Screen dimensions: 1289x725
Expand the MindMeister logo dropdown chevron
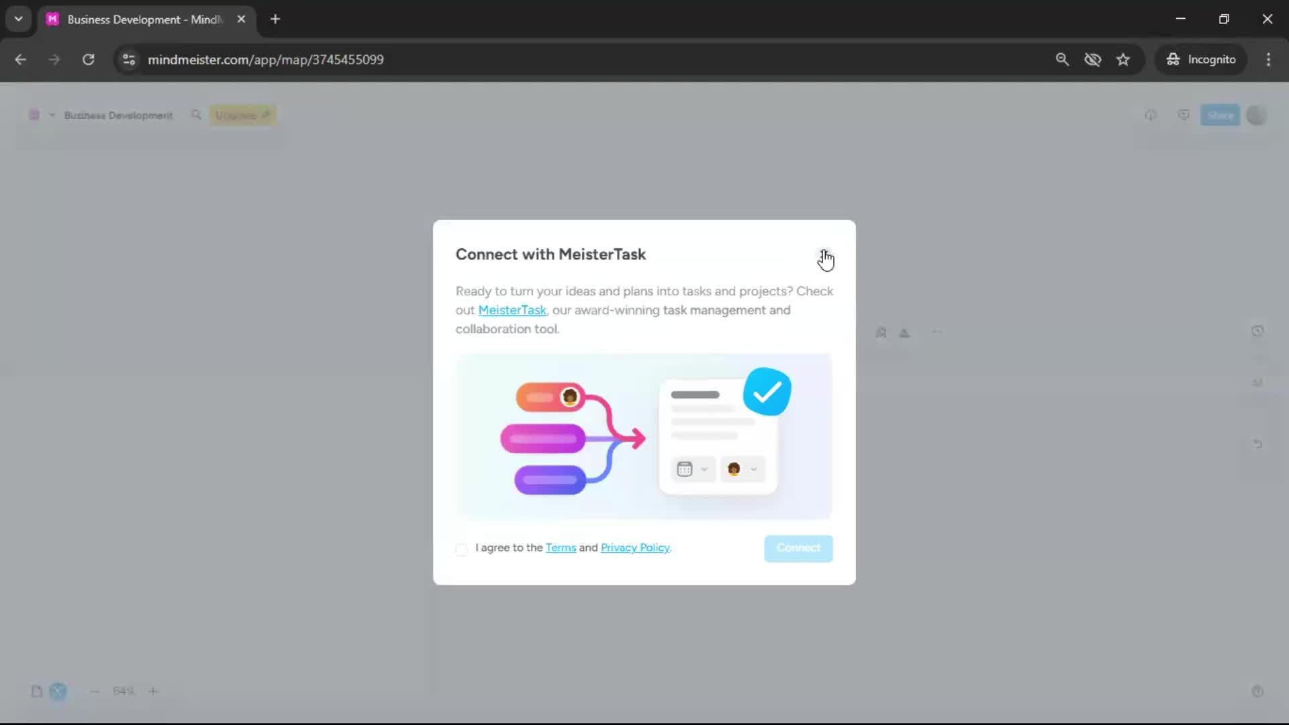tap(52, 115)
